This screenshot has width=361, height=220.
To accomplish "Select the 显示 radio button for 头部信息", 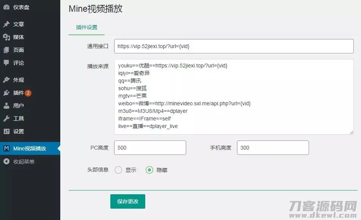I will click(118, 170).
